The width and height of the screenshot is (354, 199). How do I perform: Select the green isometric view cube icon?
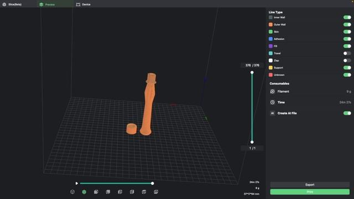coord(84,192)
